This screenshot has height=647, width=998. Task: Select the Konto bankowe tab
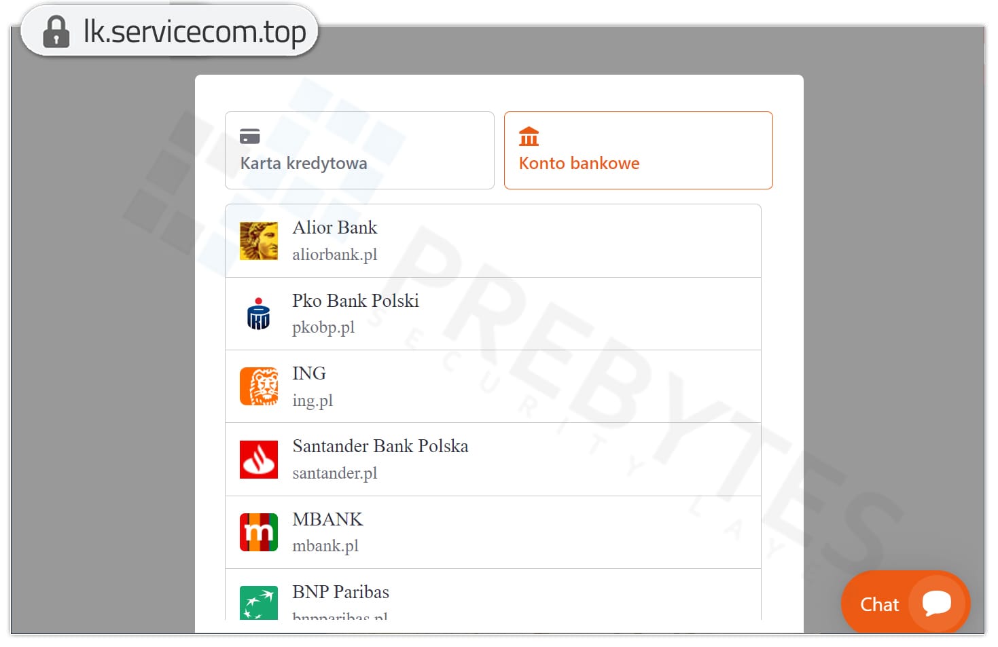pyautogui.click(x=639, y=150)
